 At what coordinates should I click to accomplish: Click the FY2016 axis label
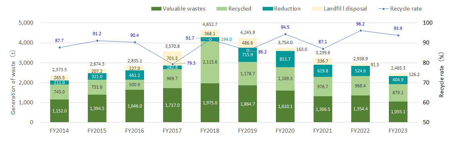[x=135, y=131]
